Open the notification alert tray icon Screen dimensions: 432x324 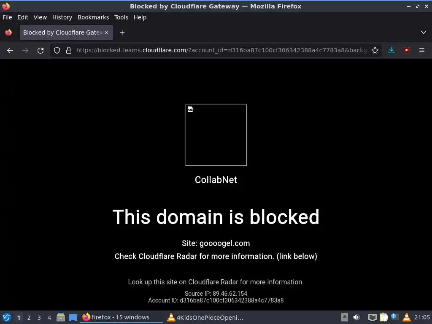tap(395, 317)
